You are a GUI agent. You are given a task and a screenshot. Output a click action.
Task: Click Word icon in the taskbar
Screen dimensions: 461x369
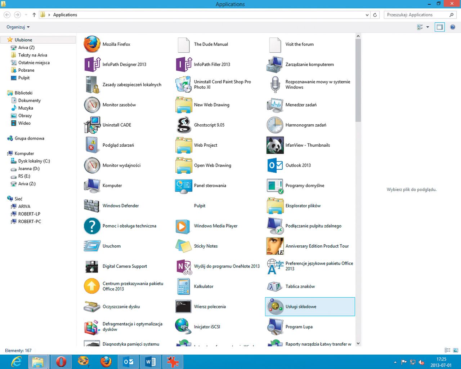[x=150, y=361]
